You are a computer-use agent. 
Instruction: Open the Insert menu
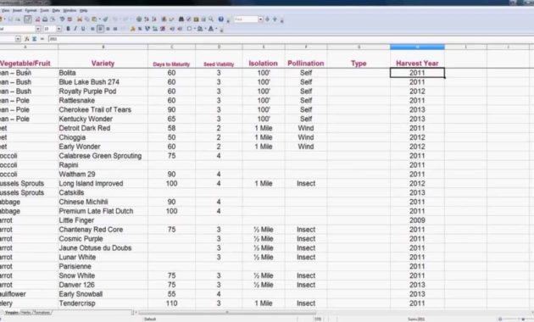(x=17, y=10)
